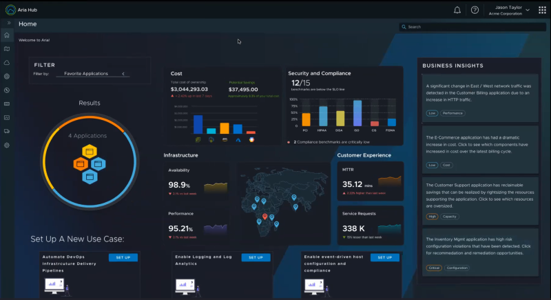Click the third cost chart provider icon
The height and width of the screenshot is (300, 551).
(225, 139)
